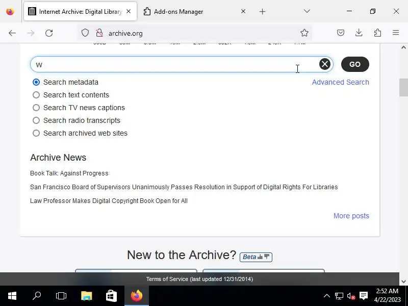The width and height of the screenshot is (408, 306).
Task: Open Windows Start menu
Action: [x=12, y=296]
